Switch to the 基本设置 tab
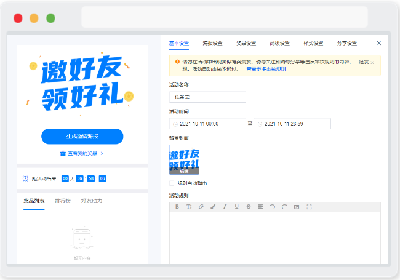Viewport: 400px width, 280px height. point(179,43)
